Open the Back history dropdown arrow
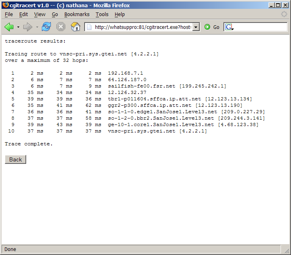 18,27
